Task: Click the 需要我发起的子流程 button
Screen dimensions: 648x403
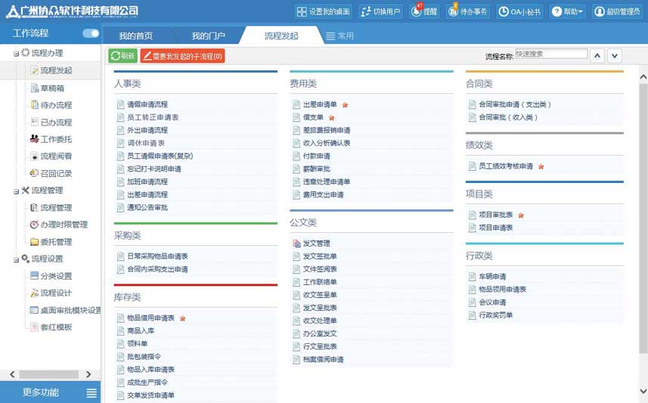Action: coord(183,56)
